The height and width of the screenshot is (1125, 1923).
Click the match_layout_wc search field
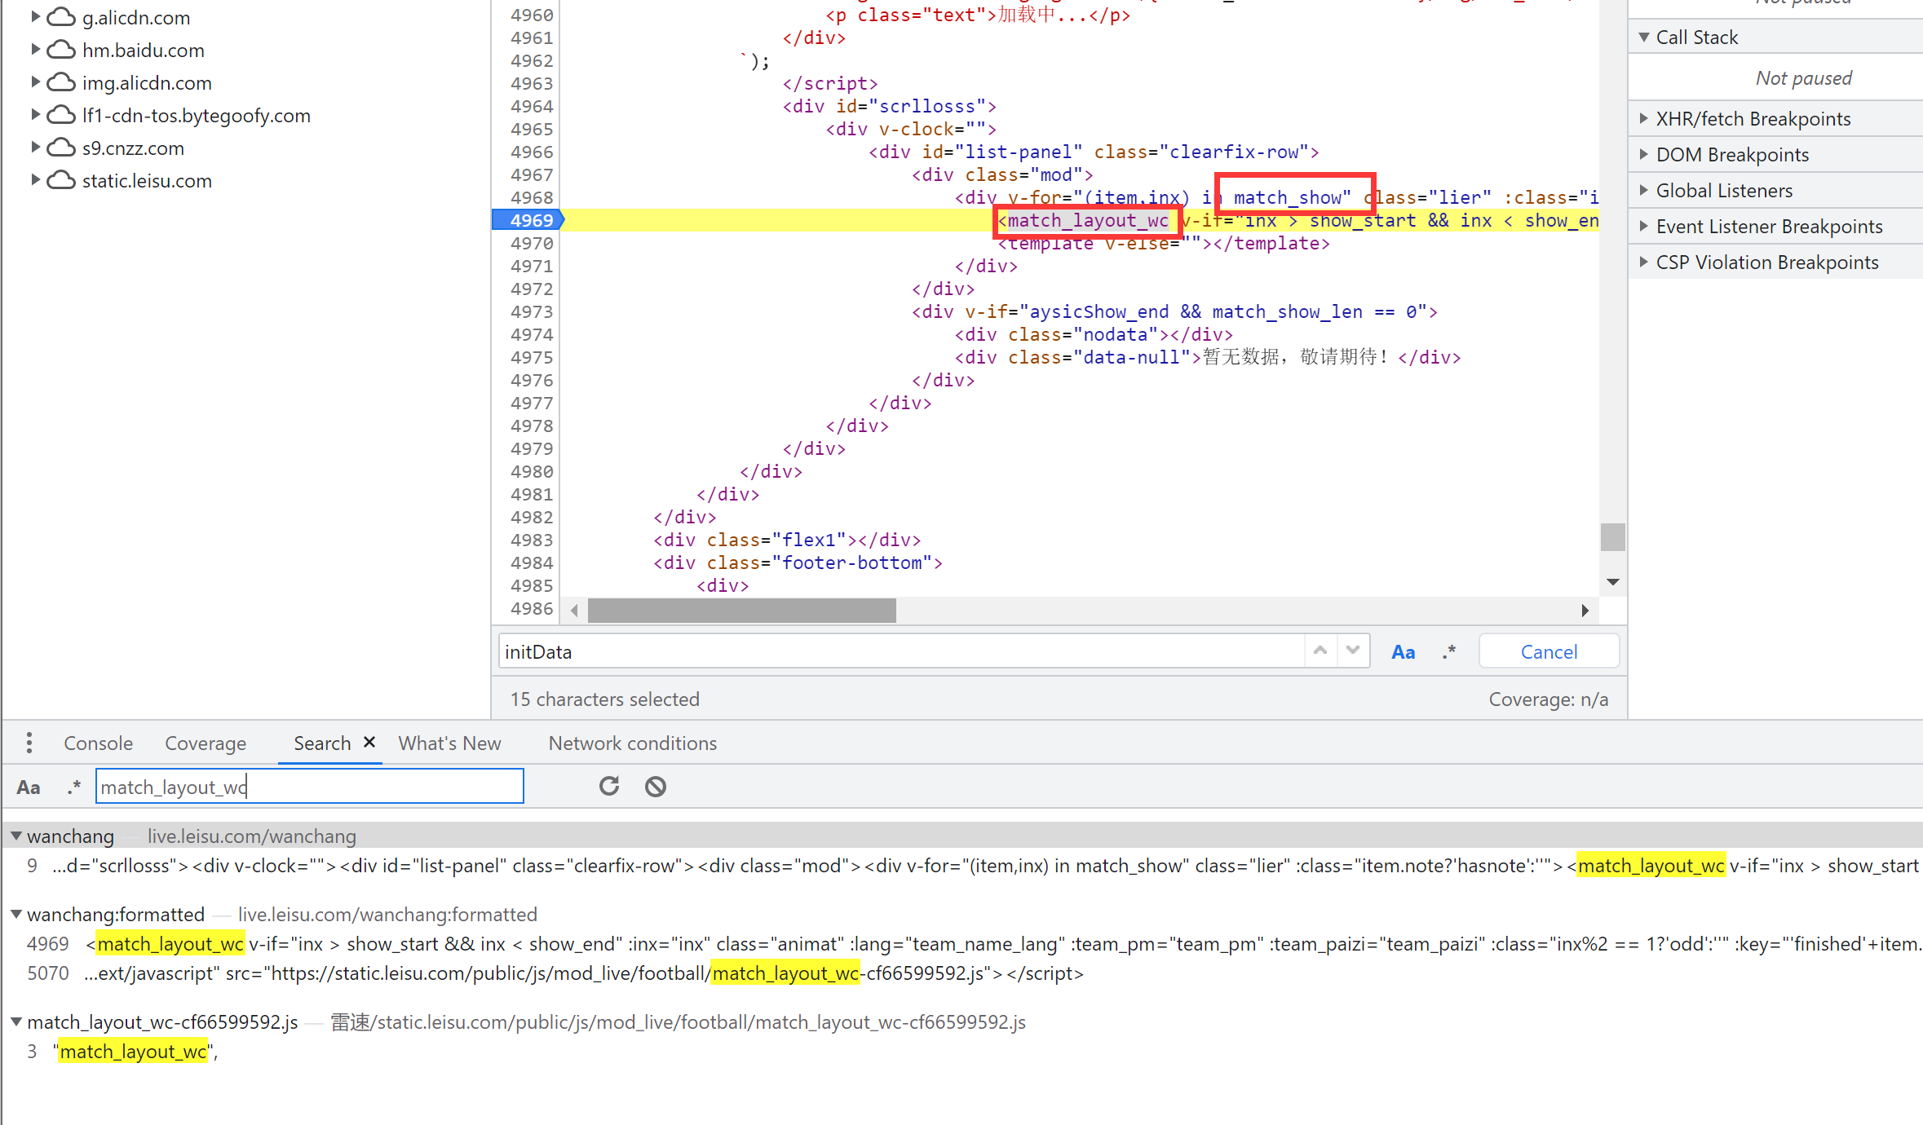tap(309, 787)
